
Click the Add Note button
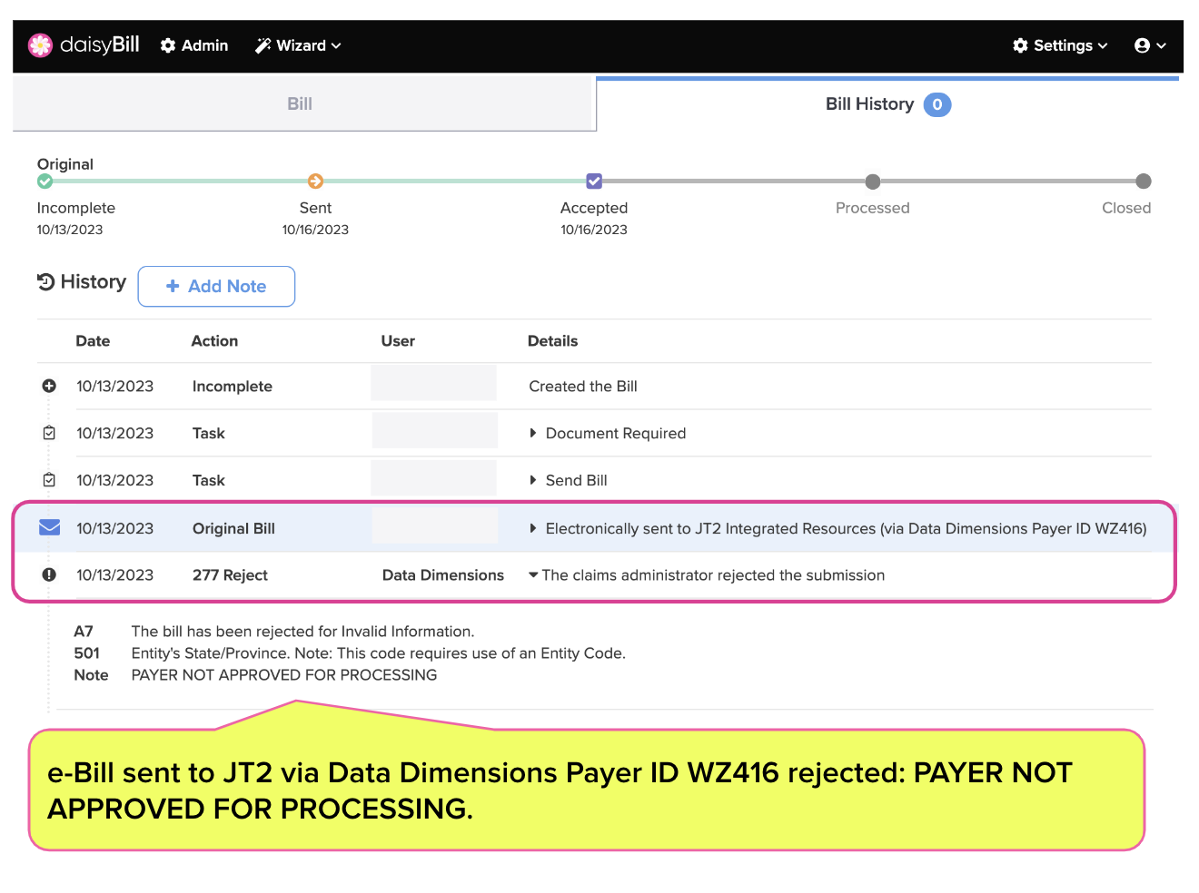pyautogui.click(x=216, y=286)
